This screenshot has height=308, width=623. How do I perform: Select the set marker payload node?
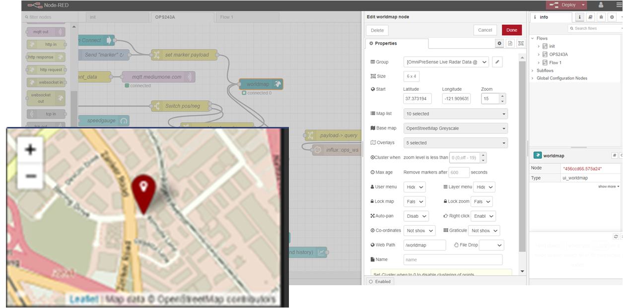click(184, 55)
